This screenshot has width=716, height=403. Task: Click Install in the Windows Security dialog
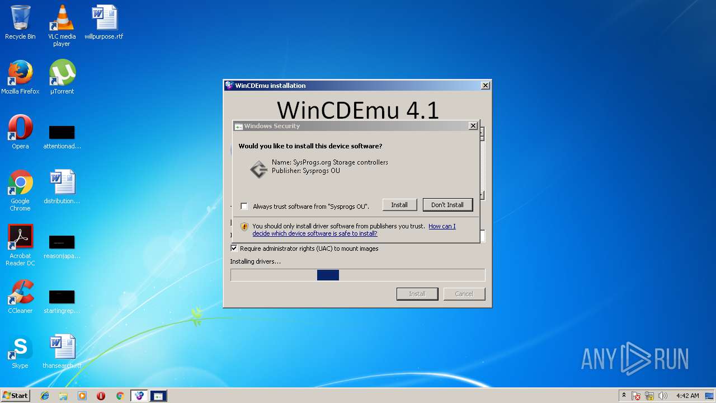[399, 205]
